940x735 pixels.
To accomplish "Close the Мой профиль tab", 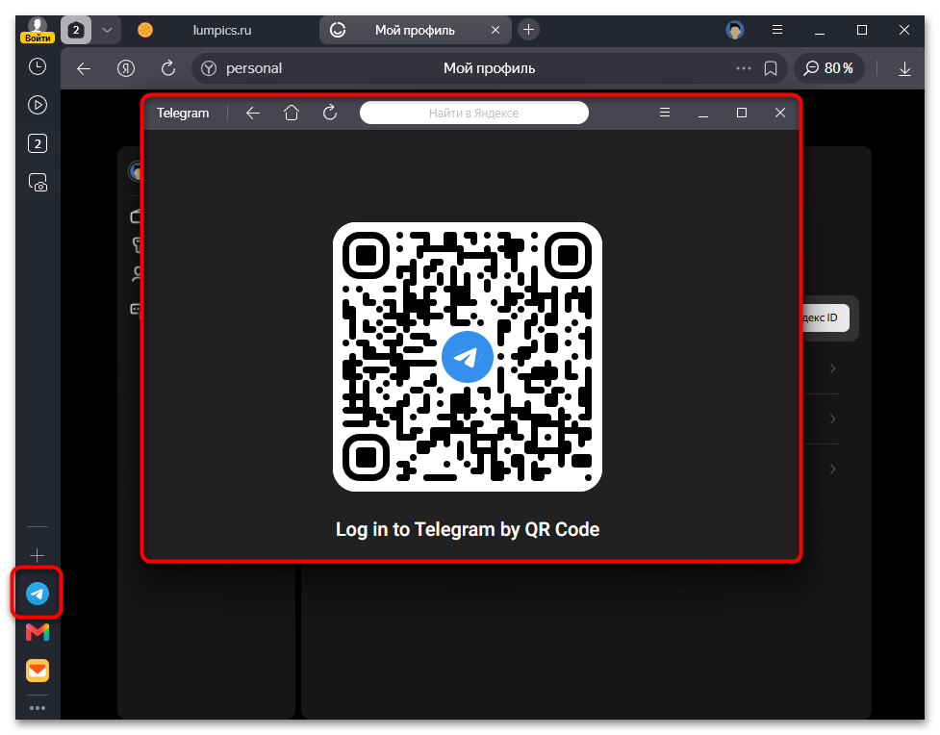I will [495, 30].
